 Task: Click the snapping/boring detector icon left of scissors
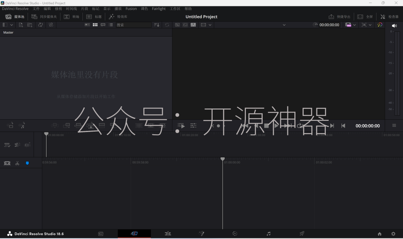pyautogui.click(x=7, y=163)
